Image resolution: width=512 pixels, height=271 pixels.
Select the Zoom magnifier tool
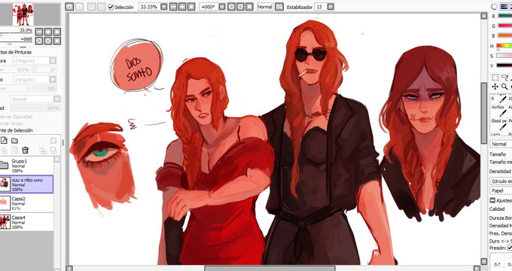(x=504, y=87)
